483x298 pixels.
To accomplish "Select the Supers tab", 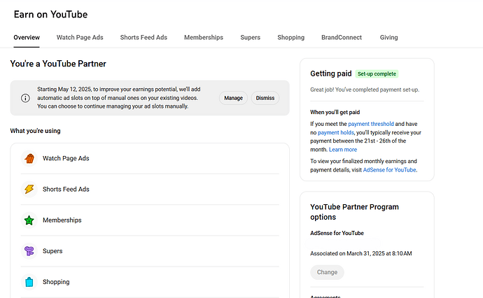I will point(250,38).
